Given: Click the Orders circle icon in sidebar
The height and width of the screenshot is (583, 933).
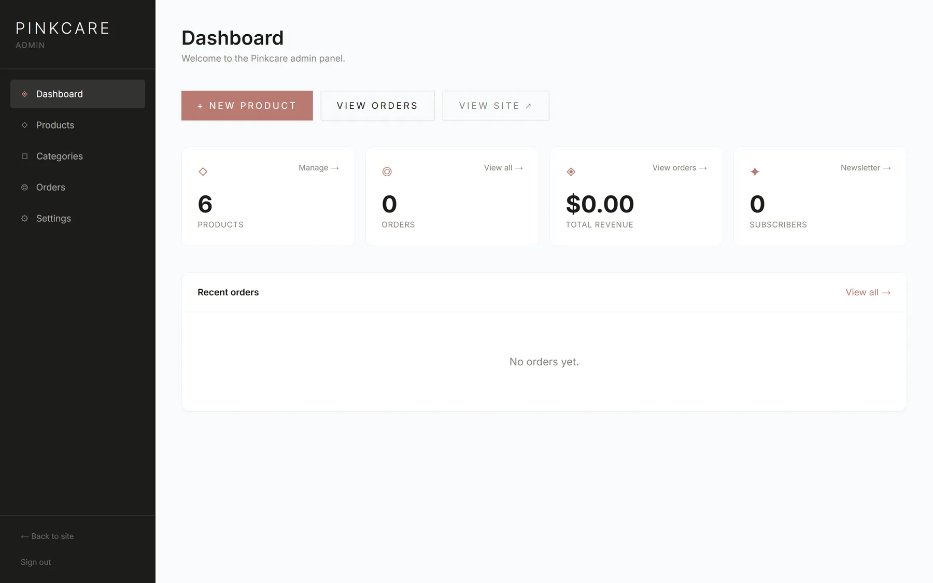Looking at the screenshot, I should pos(24,187).
